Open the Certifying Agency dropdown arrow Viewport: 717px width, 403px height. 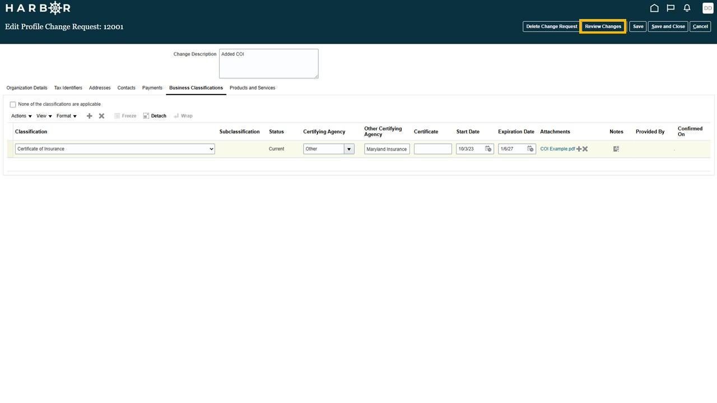point(349,149)
